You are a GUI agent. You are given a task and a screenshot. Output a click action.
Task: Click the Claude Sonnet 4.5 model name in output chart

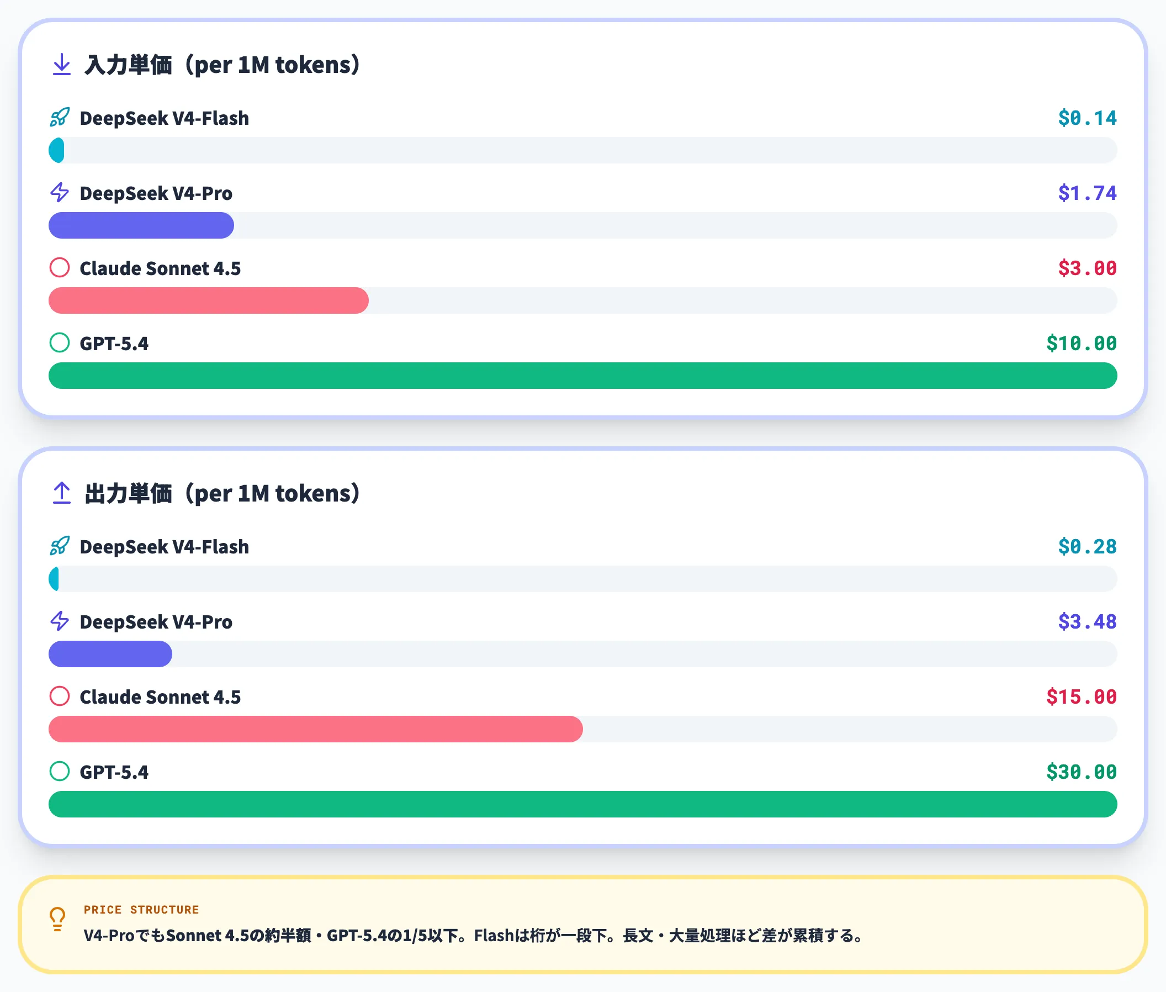pyautogui.click(x=160, y=697)
